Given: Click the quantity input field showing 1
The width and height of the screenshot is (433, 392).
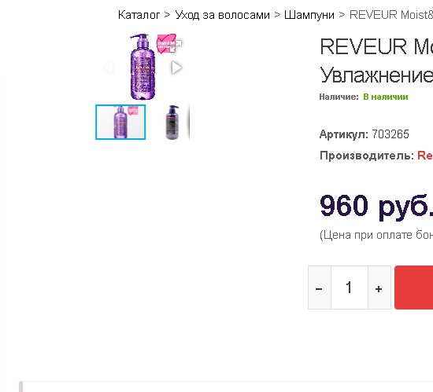Looking at the screenshot, I should click(350, 288).
